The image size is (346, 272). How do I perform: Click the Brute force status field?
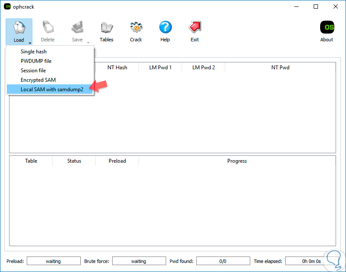(139, 261)
